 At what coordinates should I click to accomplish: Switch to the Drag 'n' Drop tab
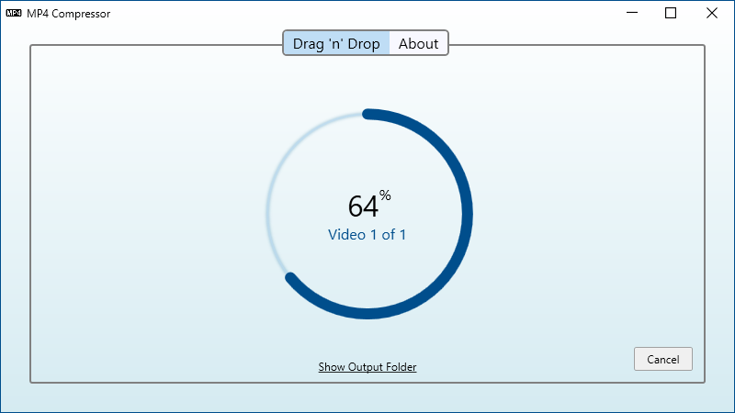tap(336, 43)
